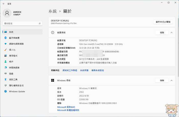This screenshot has width=179, height=117.
Task: Select the accessibility figure icon
Action: [5, 79]
